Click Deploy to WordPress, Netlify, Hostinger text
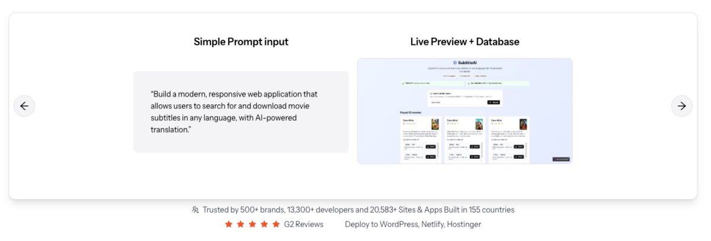This screenshot has width=711, height=241. tap(412, 224)
